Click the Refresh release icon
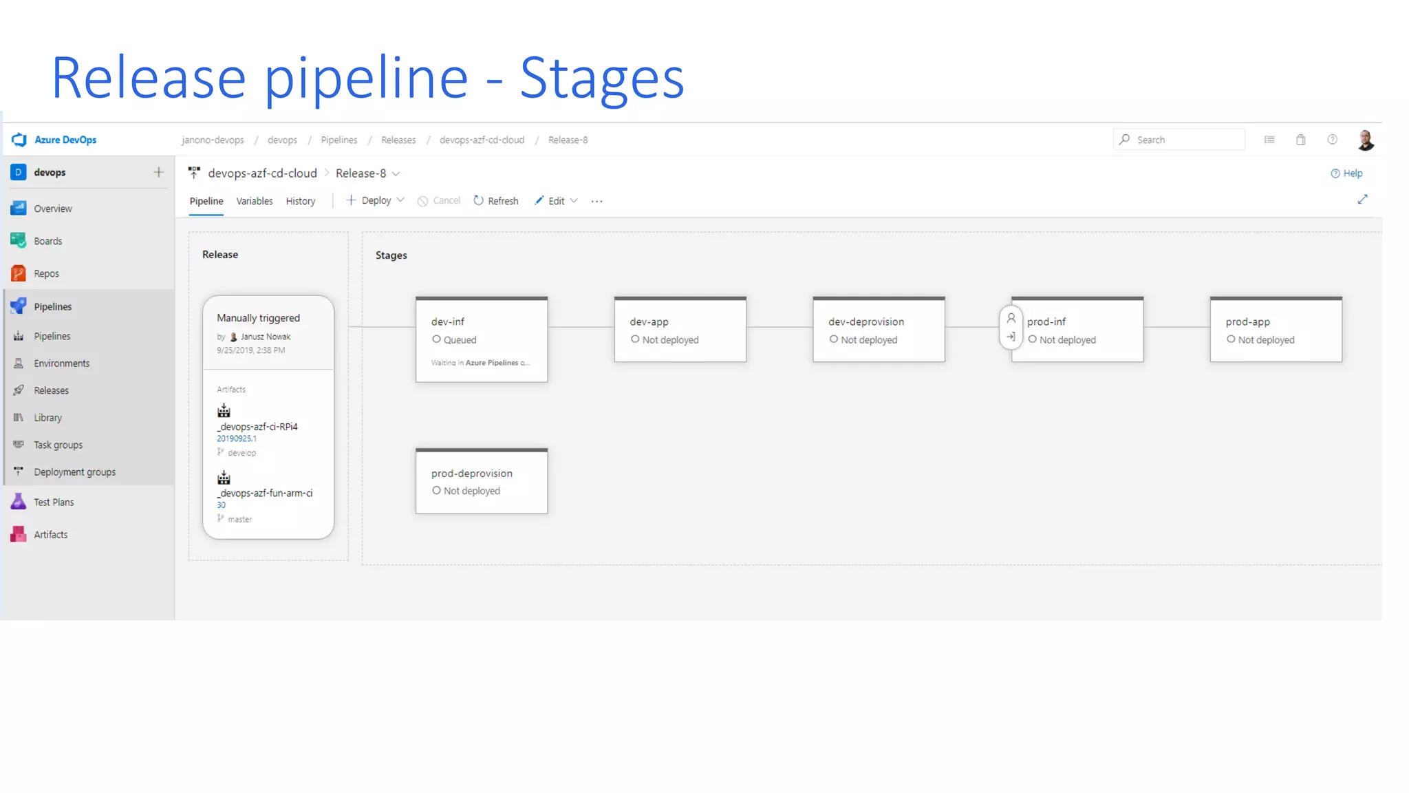1409x793 pixels. [x=479, y=200]
